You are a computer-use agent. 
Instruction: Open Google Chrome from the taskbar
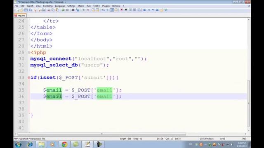(64, 144)
